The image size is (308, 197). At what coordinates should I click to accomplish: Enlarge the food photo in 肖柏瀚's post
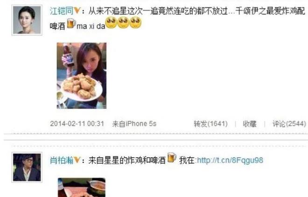tap(82, 187)
